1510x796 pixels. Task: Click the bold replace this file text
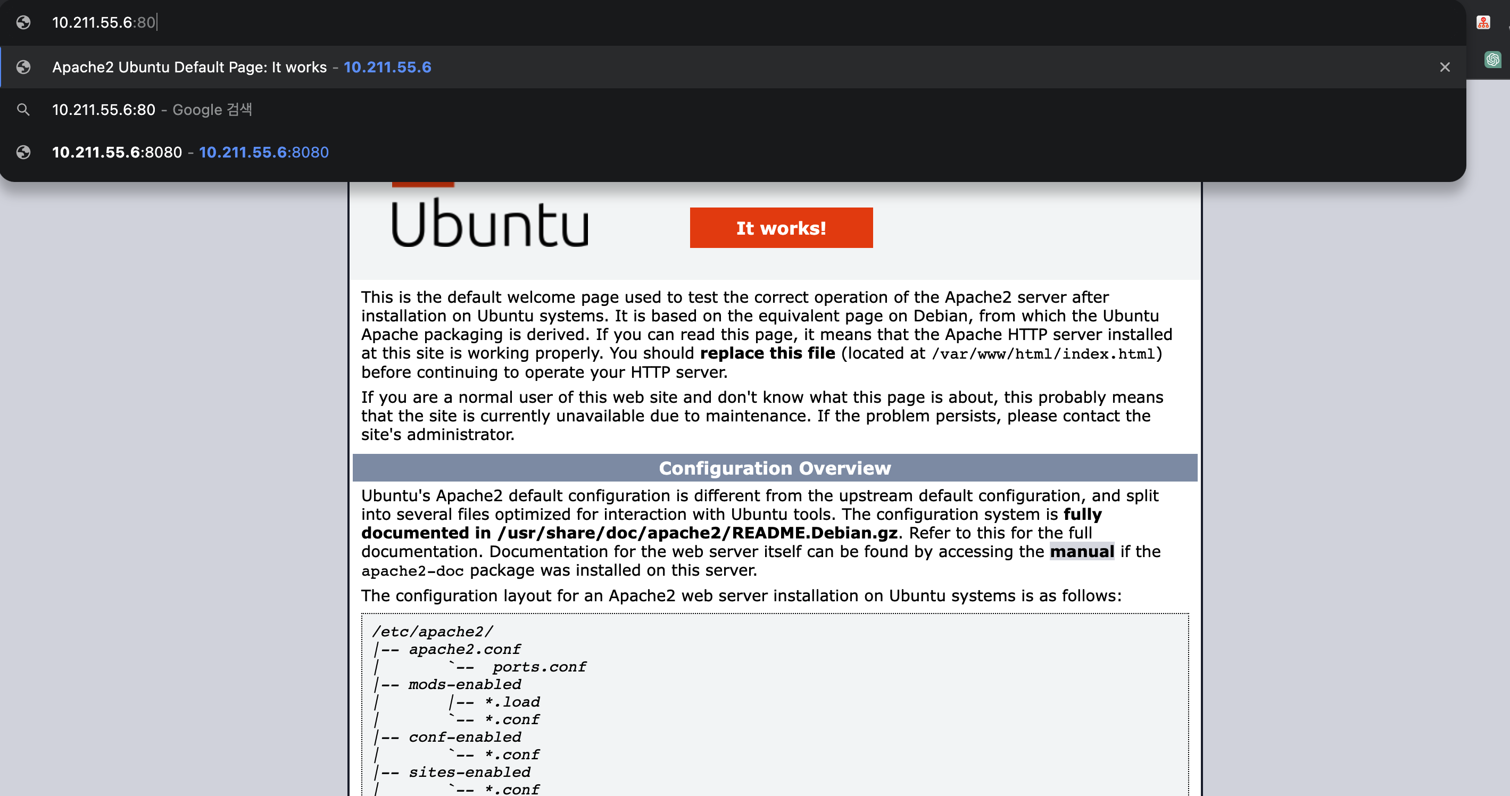(x=767, y=353)
